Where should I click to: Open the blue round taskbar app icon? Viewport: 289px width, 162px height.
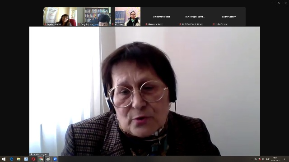point(55,159)
